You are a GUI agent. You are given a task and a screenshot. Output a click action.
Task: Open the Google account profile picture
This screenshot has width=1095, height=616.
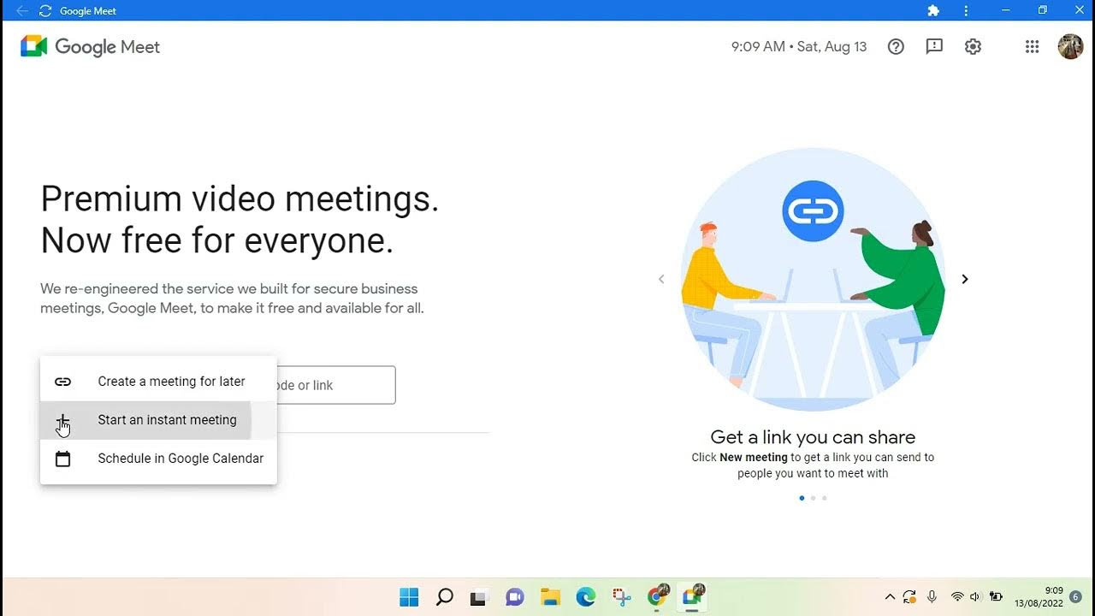[x=1070, y=47]
